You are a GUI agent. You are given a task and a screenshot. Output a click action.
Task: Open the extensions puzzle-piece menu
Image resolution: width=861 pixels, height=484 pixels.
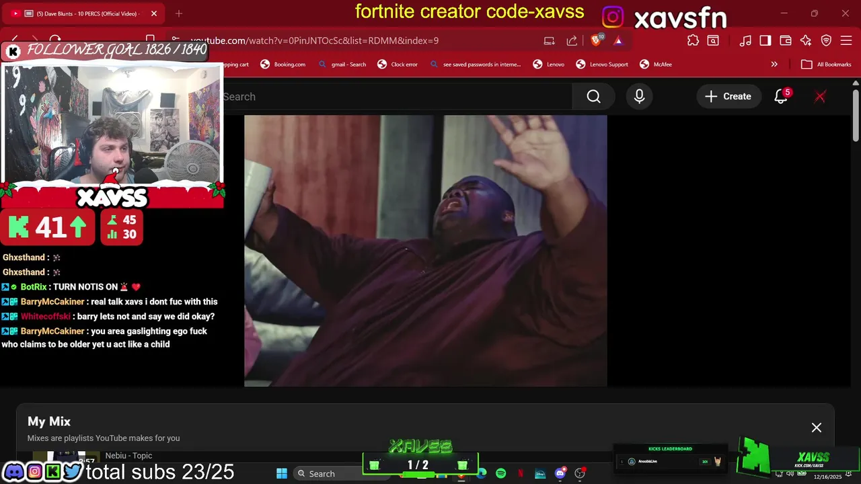693,40
